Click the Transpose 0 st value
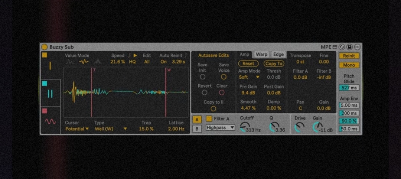401x179 pixels. click(300, 62)
